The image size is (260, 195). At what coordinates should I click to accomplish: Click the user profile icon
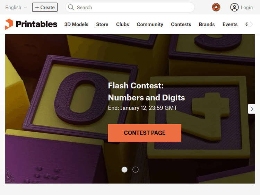click(x=235, y=7)
